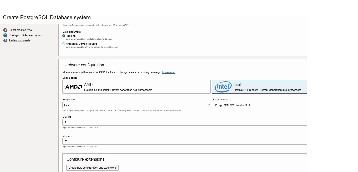The height and width of the screenshot is (172, 358).
Task: Click the step 3 number icon
Action: click(x=5, y=41)
